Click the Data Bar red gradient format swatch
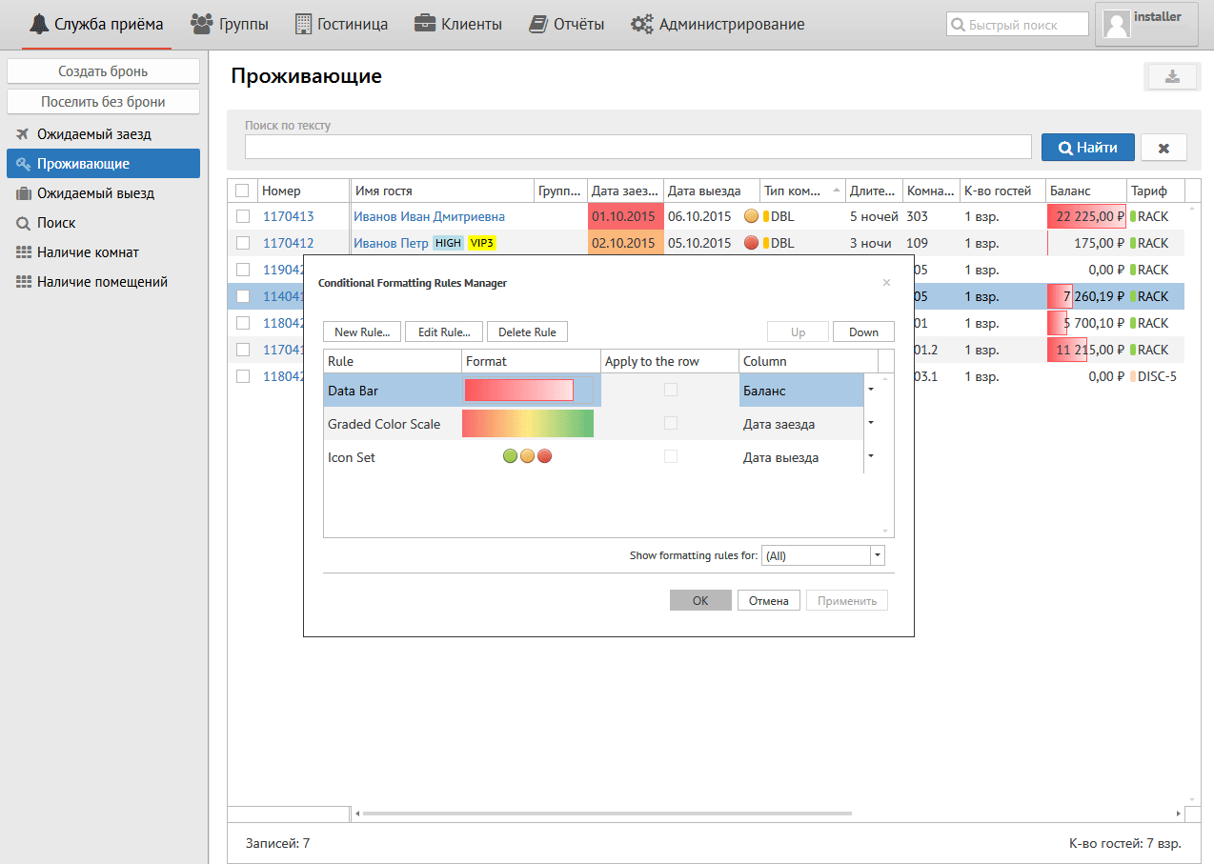This screenshot has width=1214, height=864. point(519,390)
